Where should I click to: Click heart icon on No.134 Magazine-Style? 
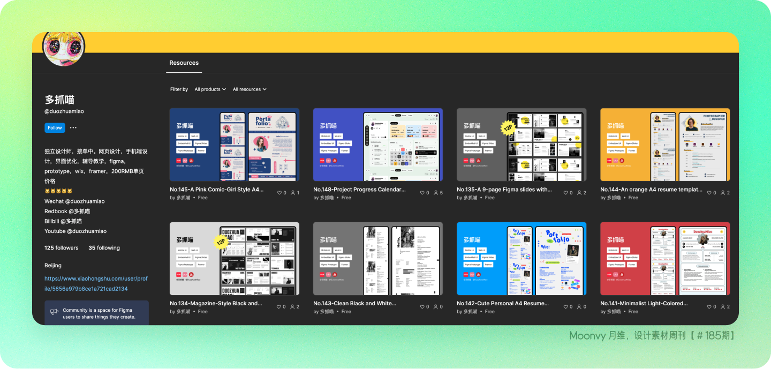279,307
